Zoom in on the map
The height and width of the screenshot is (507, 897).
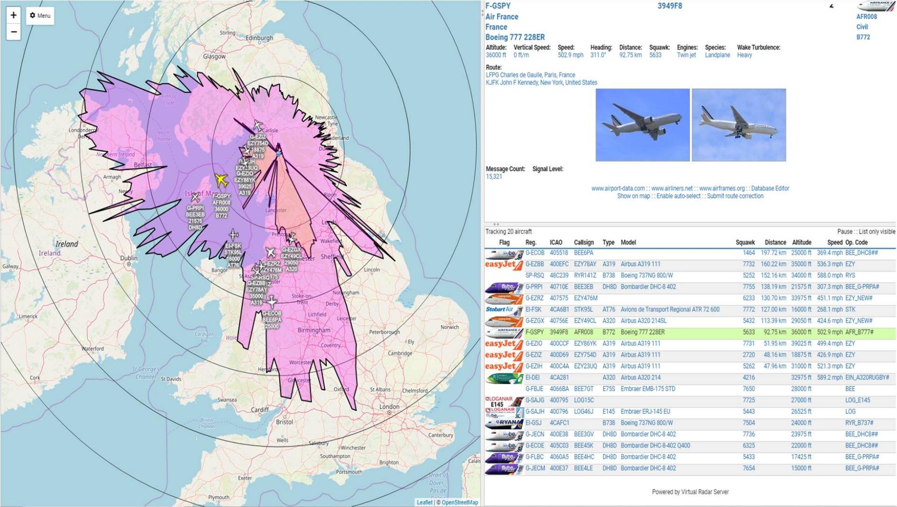(x=13, y=15)
